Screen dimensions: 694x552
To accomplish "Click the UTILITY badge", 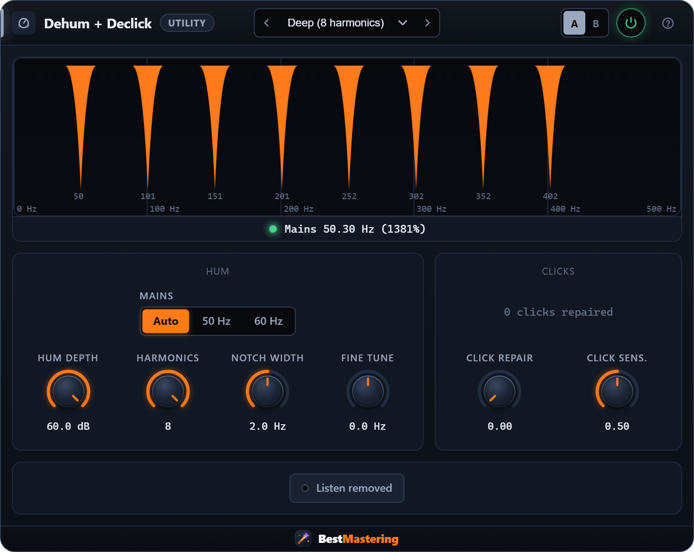I will coord(187,23).
